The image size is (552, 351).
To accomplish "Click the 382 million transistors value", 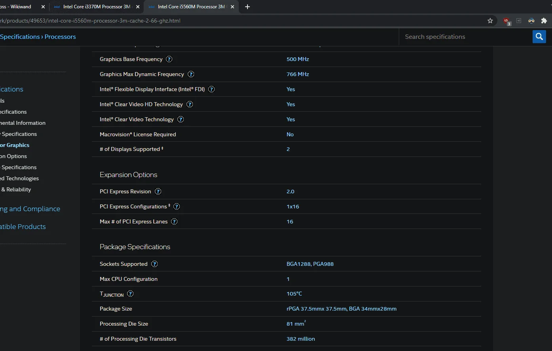I will point(301,339).
